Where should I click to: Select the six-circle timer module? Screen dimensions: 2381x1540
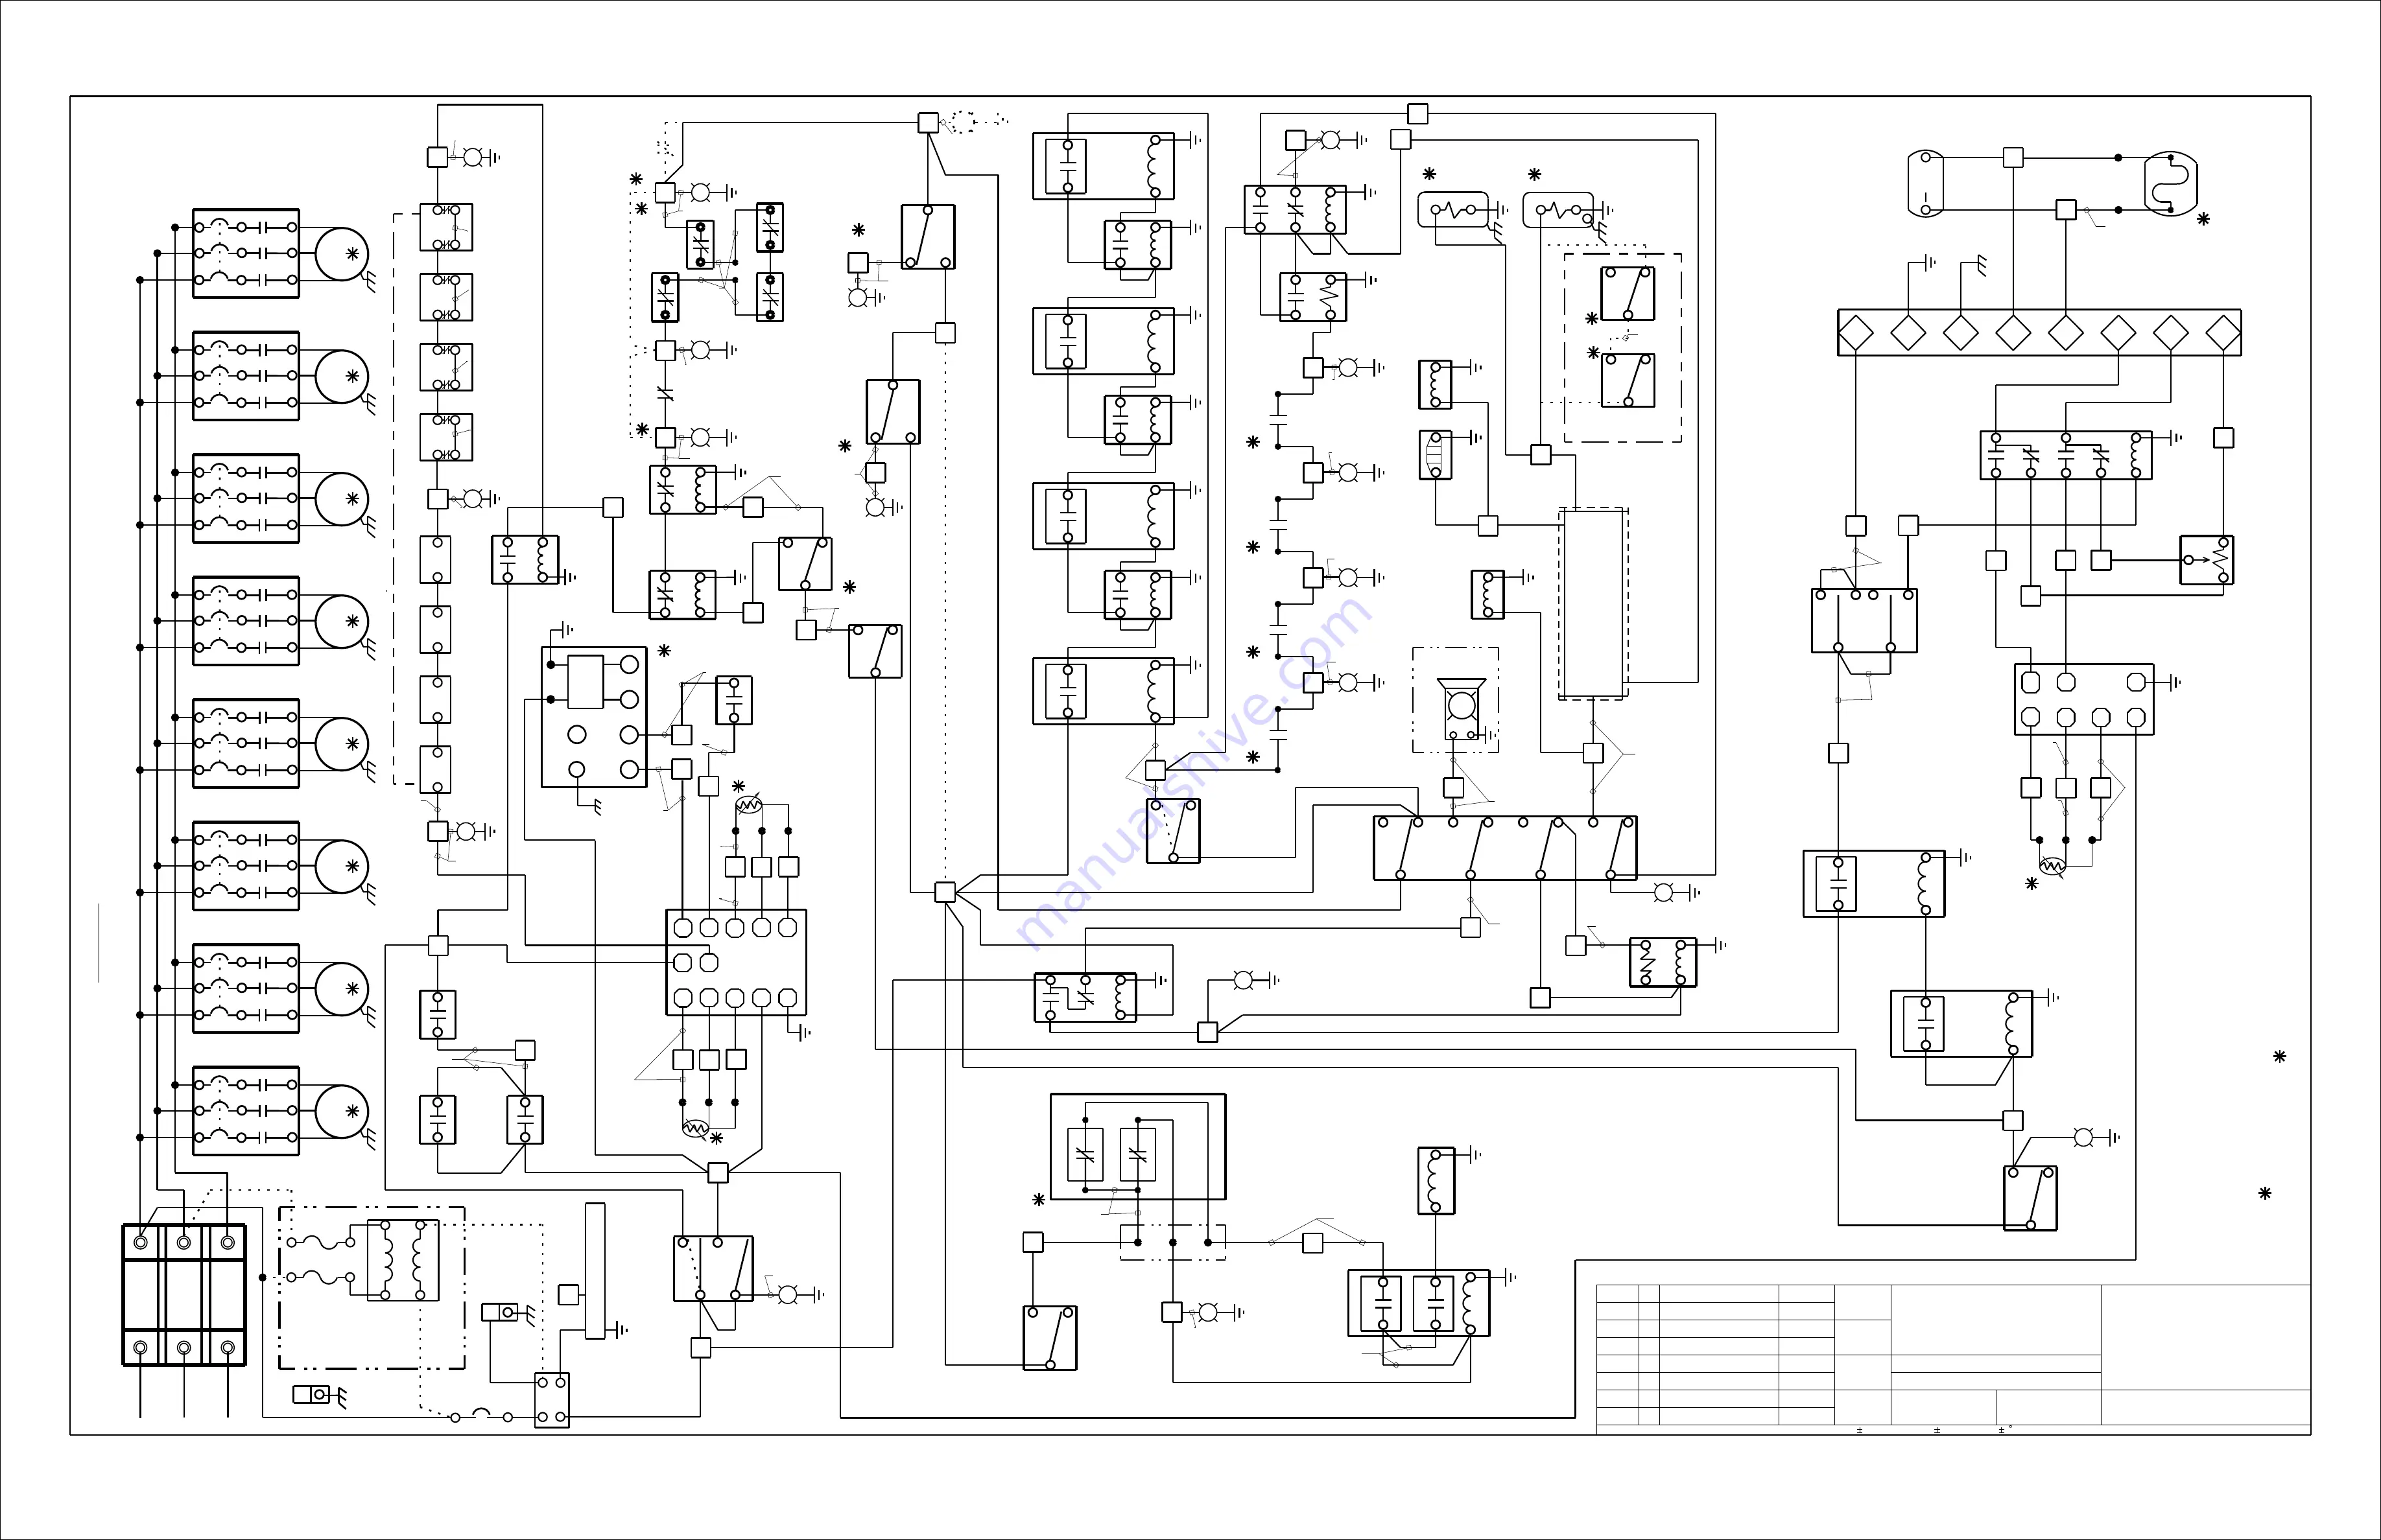point(594,717)
